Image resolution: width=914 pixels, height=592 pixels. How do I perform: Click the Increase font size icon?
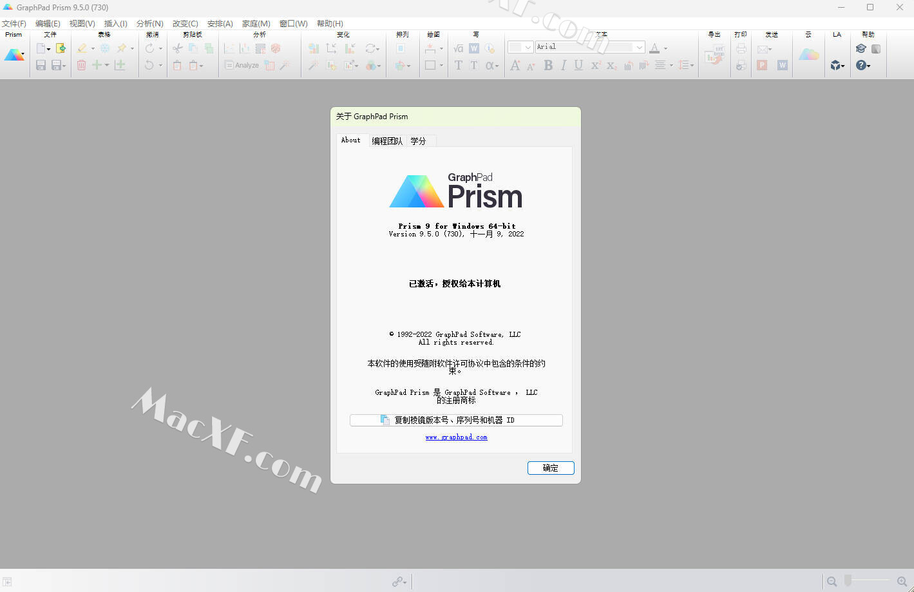tap(515, 65)
